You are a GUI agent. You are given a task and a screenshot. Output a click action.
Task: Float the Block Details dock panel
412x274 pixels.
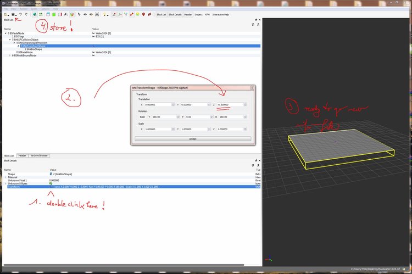pyautogui.click(x=256, y=160)
